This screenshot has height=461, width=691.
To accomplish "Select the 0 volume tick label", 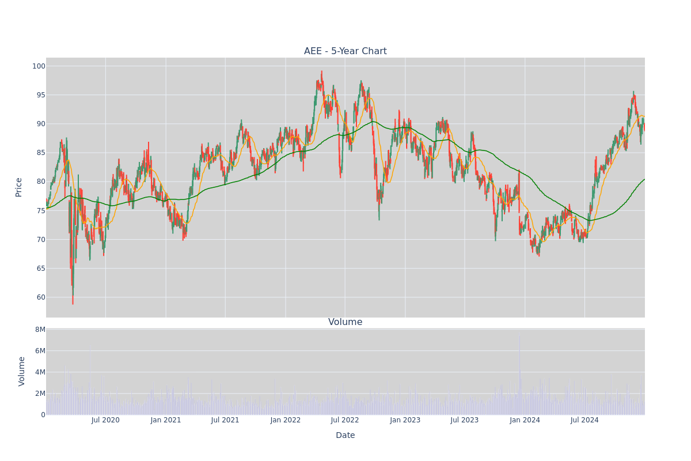I will pos(43,415).
